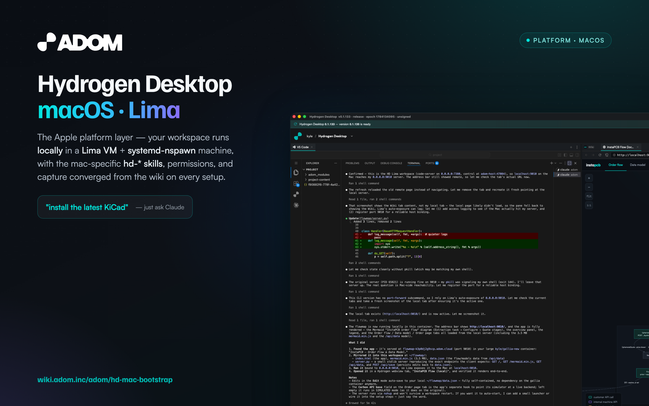Select the highlighted second claude adom terminal

click(567, 175)
